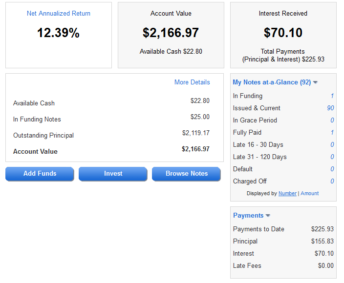Click the More Details link
Viewport: 344px width, 283px height.
point(192,82)
